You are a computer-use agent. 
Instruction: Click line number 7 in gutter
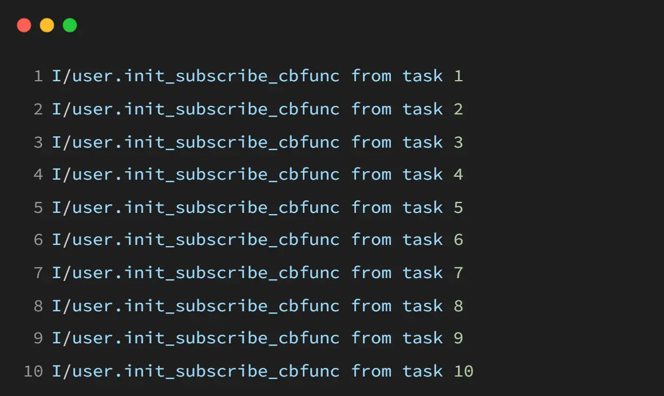(38, 273)
